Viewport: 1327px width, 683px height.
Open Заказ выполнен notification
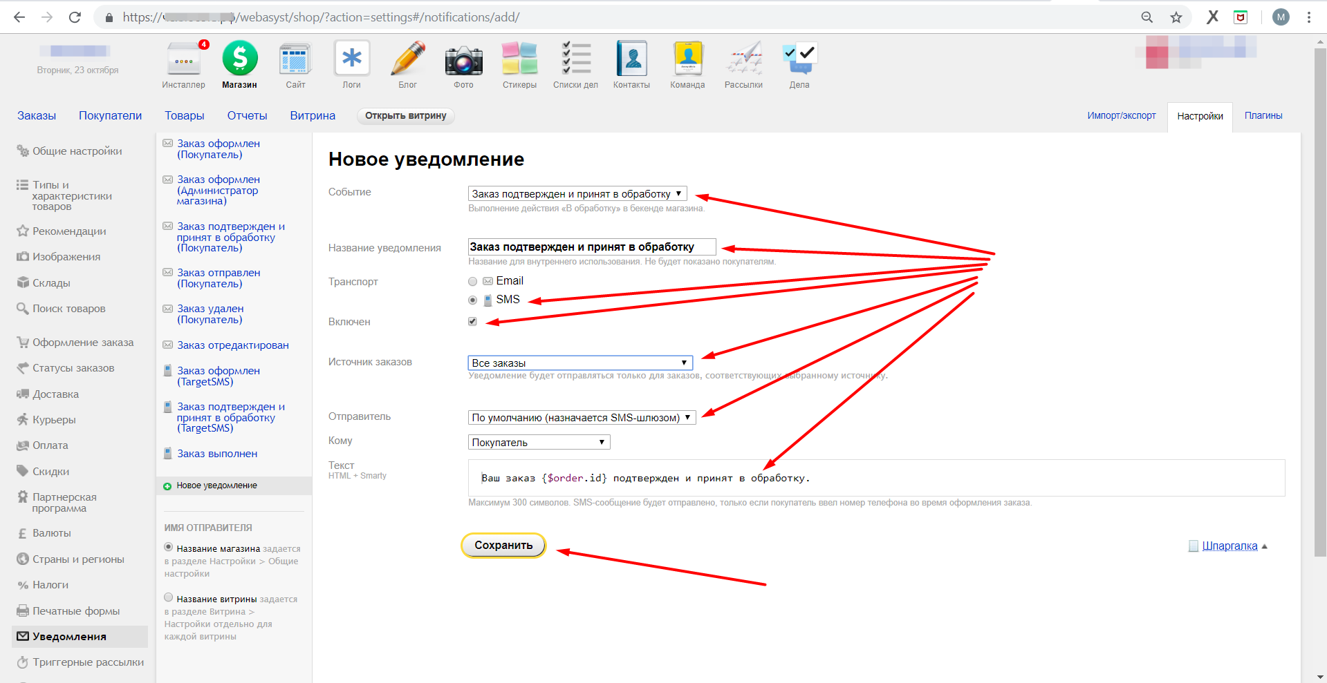(x=217, y=454)
